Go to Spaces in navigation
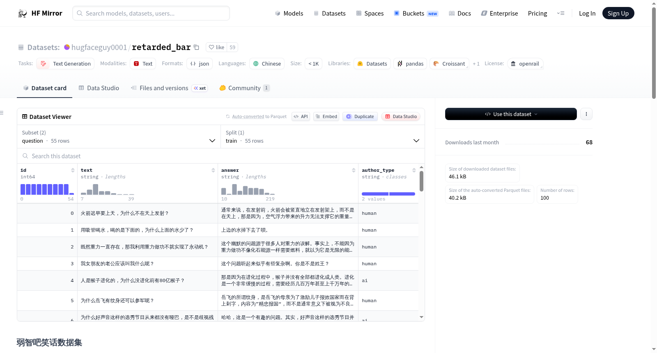 pos(370,14)
